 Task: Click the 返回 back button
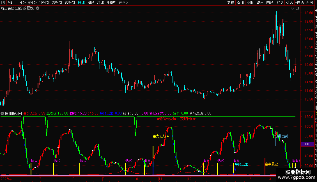(309, 3)
